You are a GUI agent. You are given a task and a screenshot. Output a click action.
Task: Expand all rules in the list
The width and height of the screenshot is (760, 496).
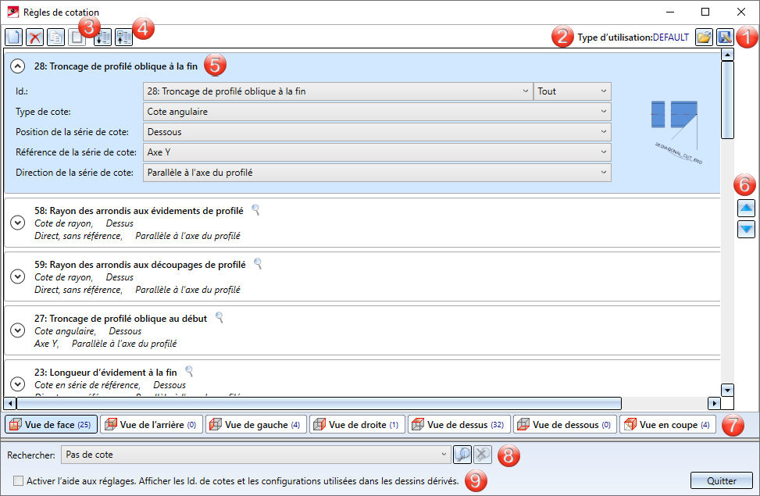click(102, 37)
